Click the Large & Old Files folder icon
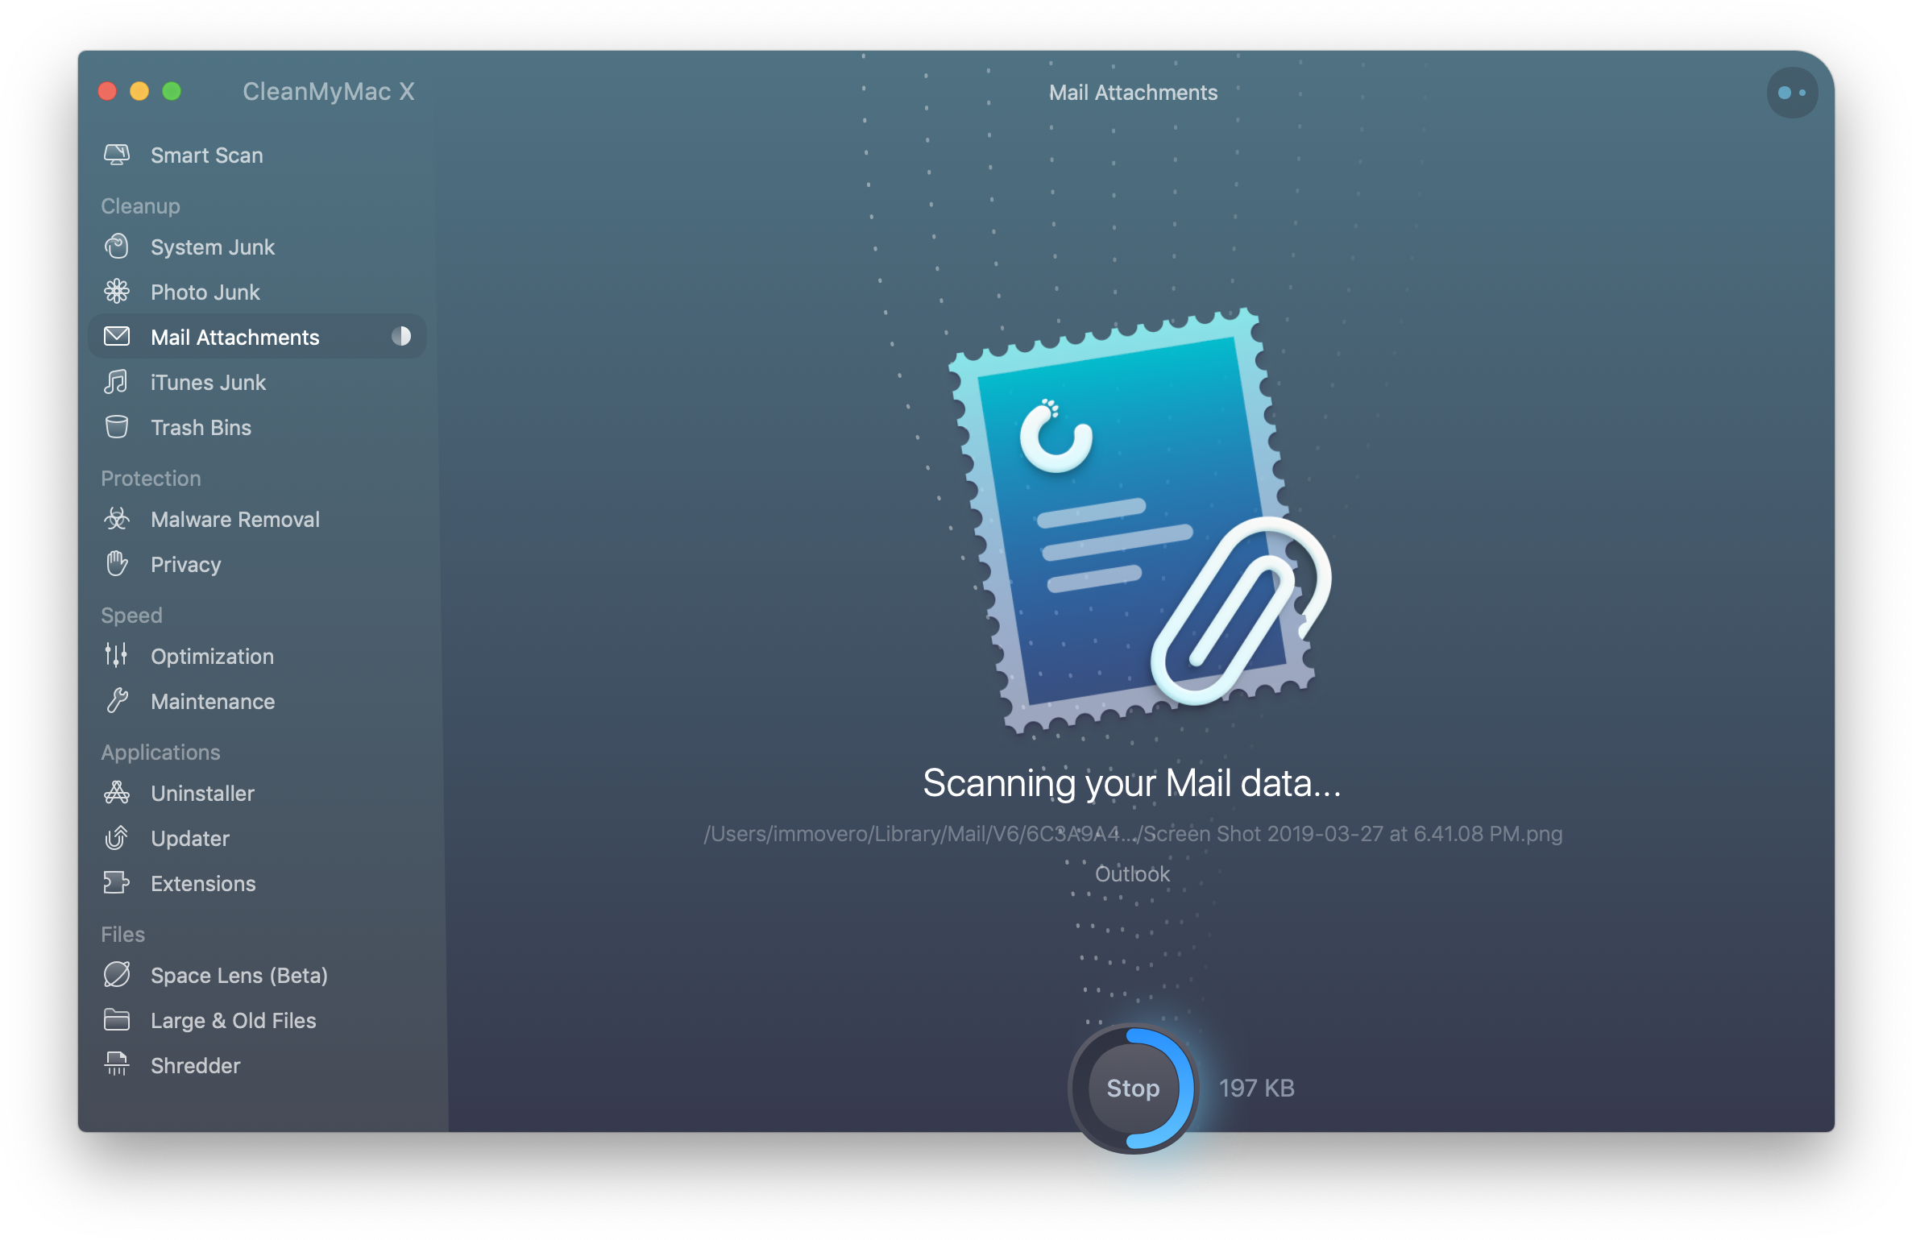Screen dimensions: 1912x1240 (x=117, y=1020)
